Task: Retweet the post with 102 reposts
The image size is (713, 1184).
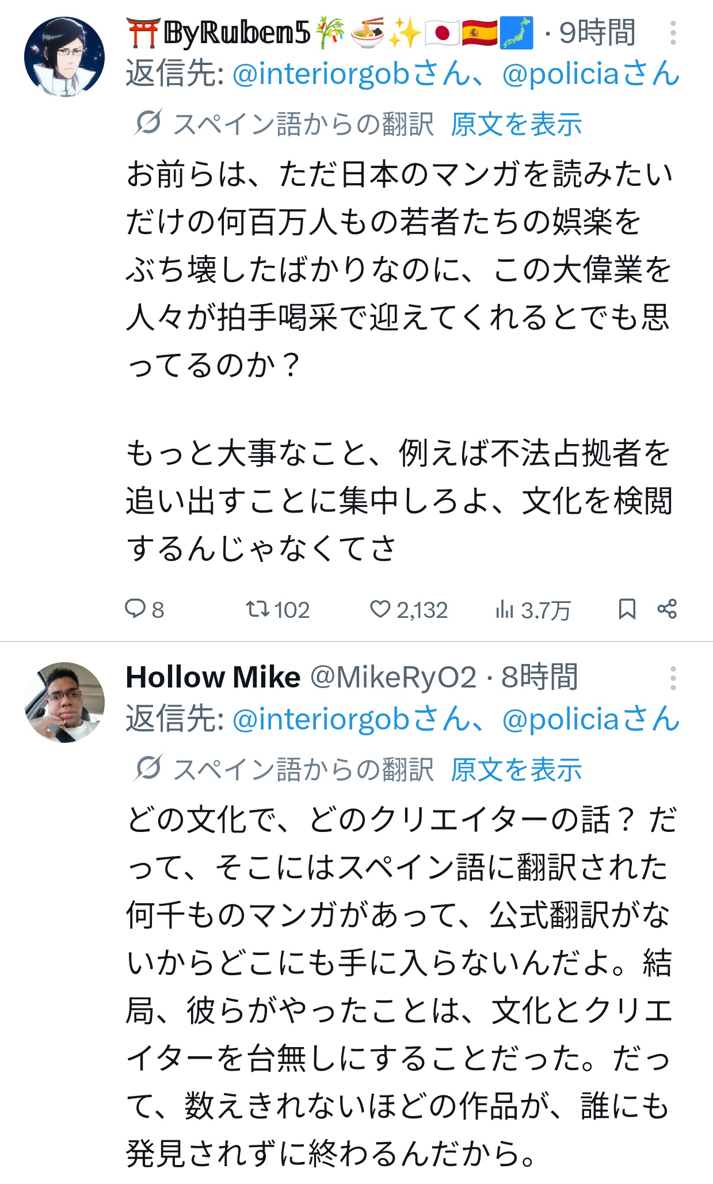Action: point(257,609)
